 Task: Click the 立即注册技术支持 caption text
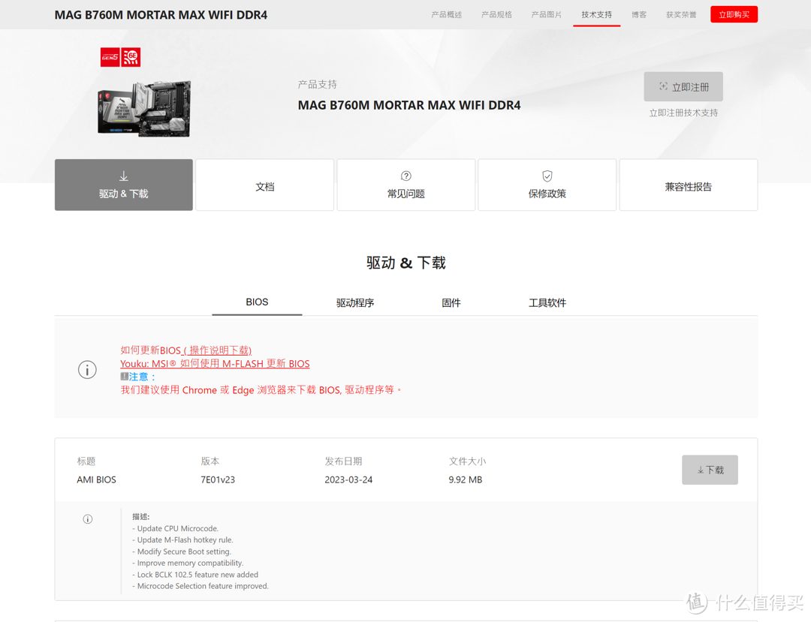(x=683, y=113)
